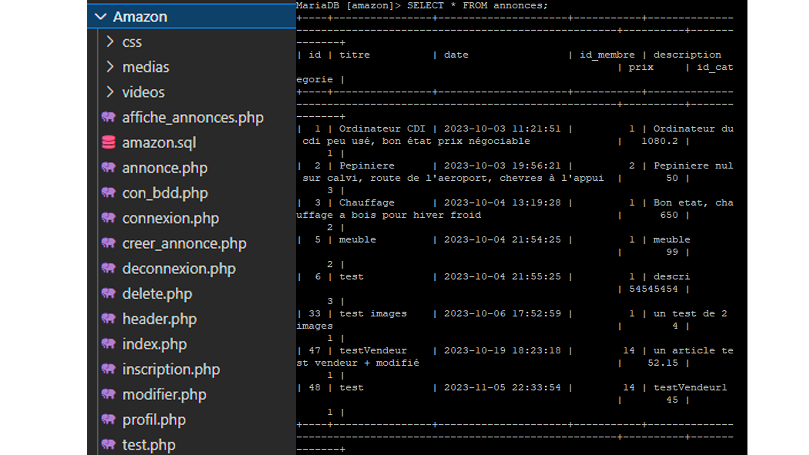The image size is (809, 455).
Task: Click the price value 1080.2
Action: tap(659, 141)
